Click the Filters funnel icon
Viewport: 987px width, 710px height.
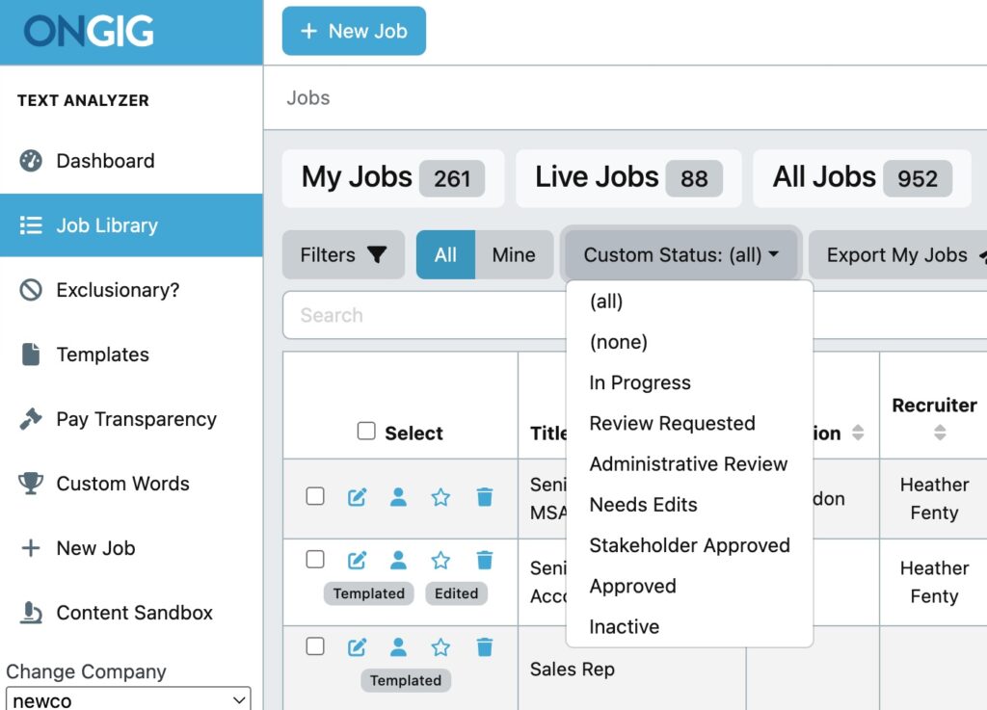coord(377,255)
